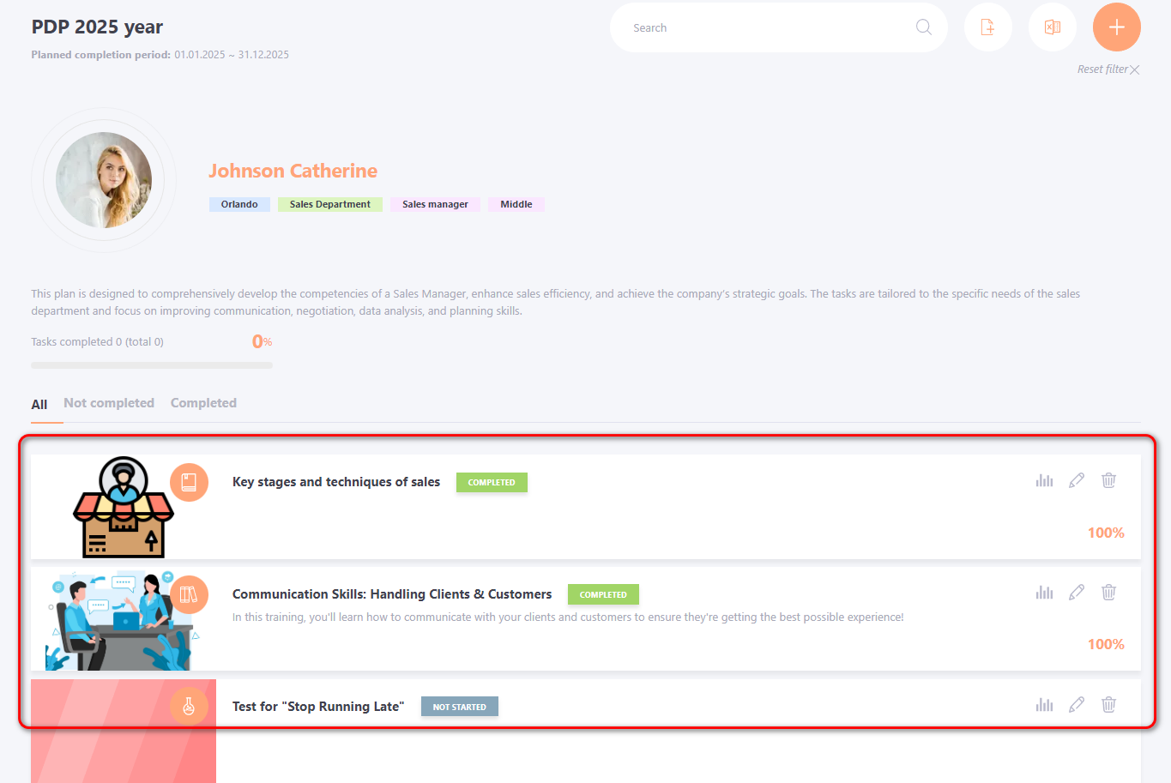Click the orange plus add task button
The image size is (1171, 783).
pyautogui.click(x=1116, y=27)
